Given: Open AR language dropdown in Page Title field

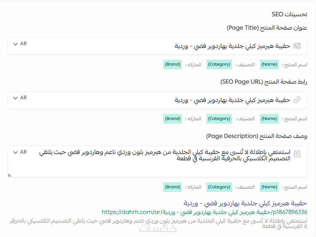Looking at the screenshot, I should tap(20, 44).
